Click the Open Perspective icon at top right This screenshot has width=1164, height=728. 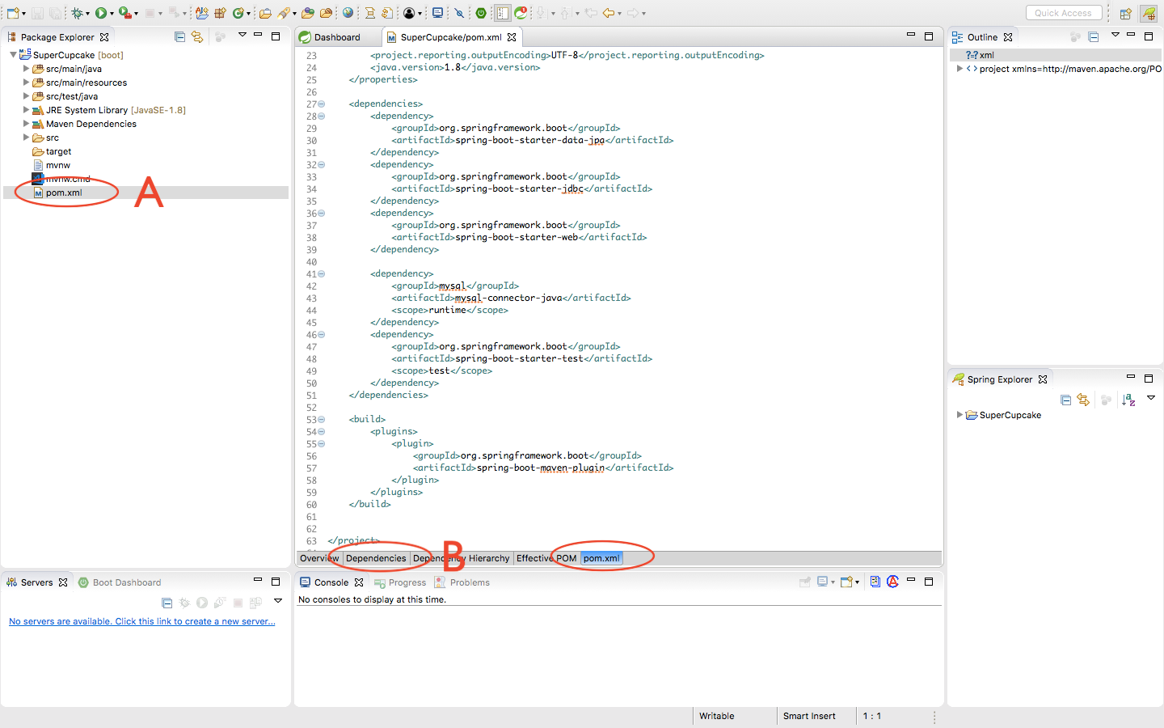tap(1125, 13)
